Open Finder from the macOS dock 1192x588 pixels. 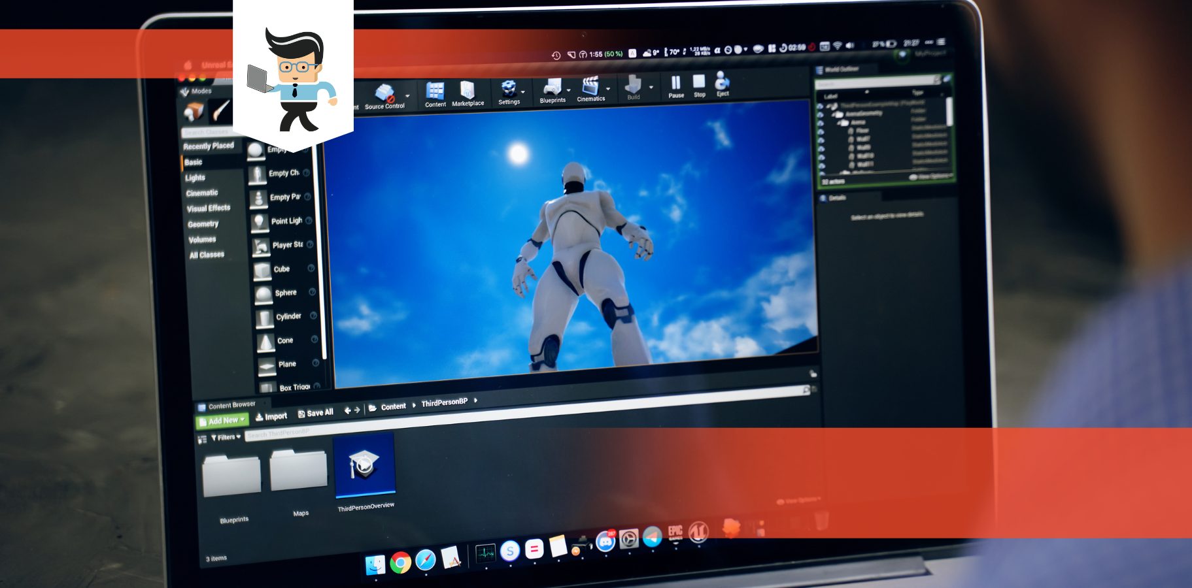click(375, 564)
